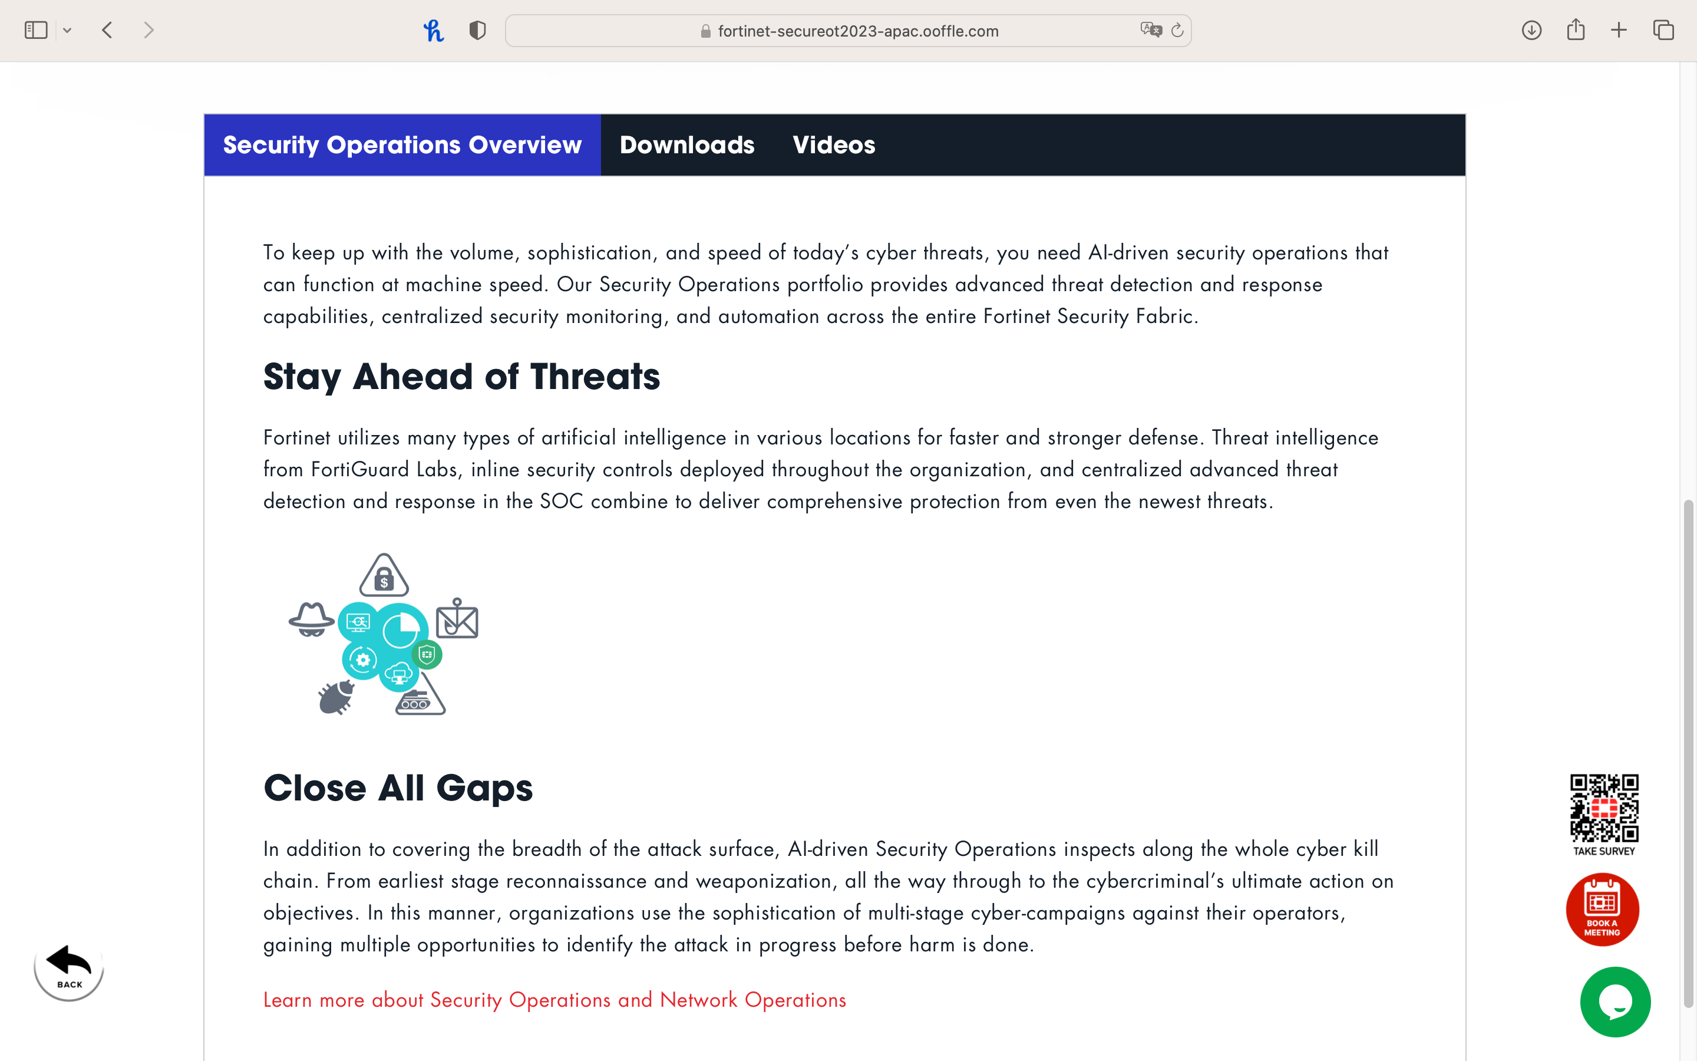Open the green chat bubble button

tap(1615, 1001)
